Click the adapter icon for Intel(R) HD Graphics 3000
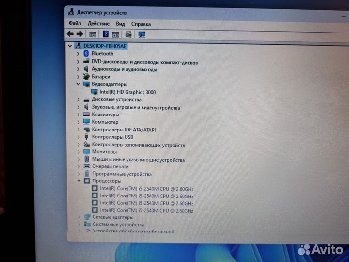The height and width of the screenshot is (262, 349). [95, 92]
